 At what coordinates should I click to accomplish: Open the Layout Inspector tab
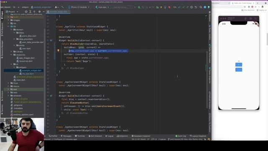pos(198,136)
